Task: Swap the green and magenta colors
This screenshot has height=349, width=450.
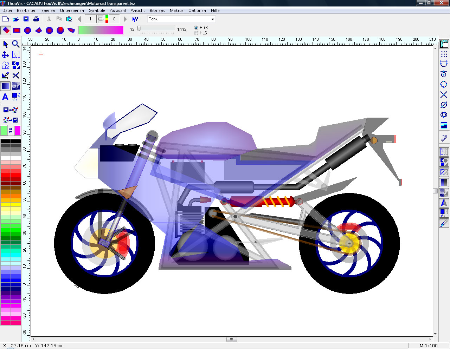Action: (x=11, y=131)
